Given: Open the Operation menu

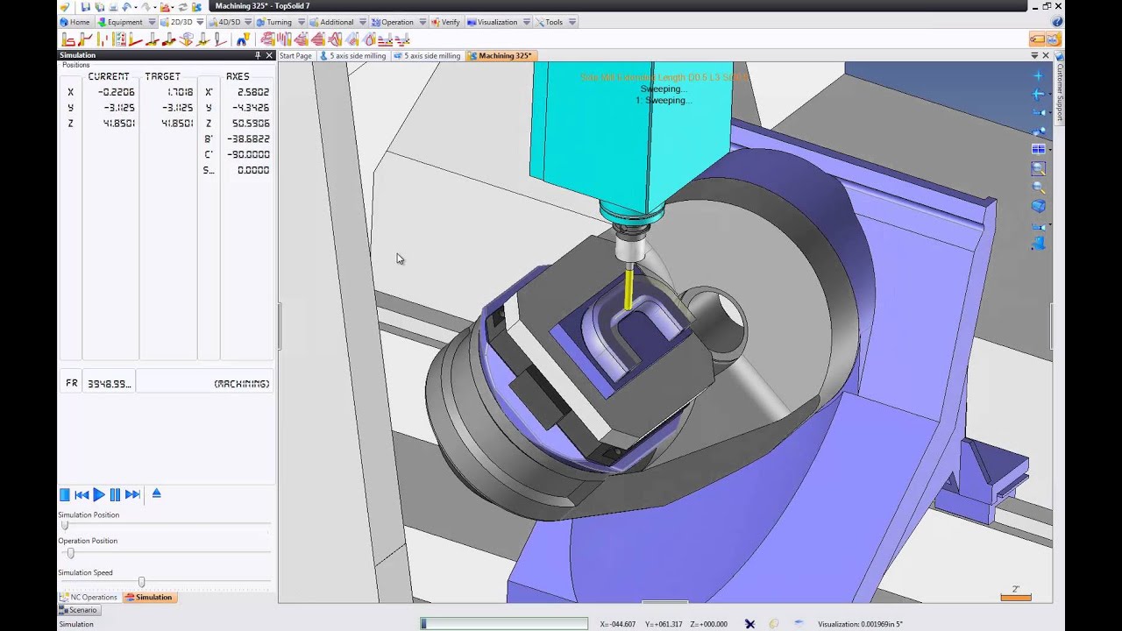Looking at the screenshot, I should (x=392, y=22).
